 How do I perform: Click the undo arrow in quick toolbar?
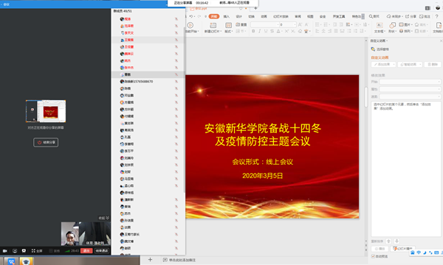191,16
